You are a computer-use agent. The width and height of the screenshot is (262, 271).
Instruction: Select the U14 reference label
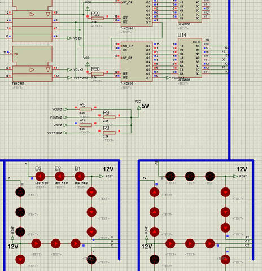(182, 35)
